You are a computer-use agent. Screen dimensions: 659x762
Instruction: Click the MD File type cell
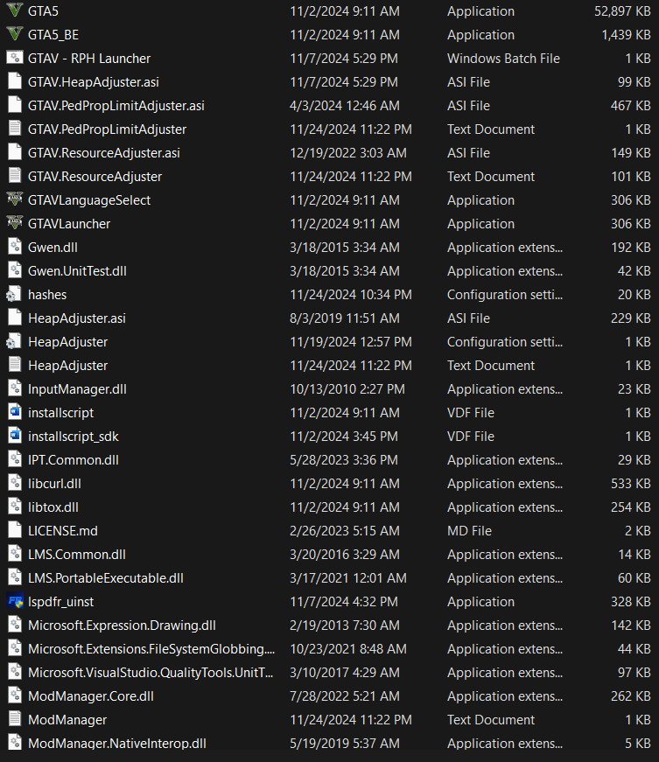(469, 531)
